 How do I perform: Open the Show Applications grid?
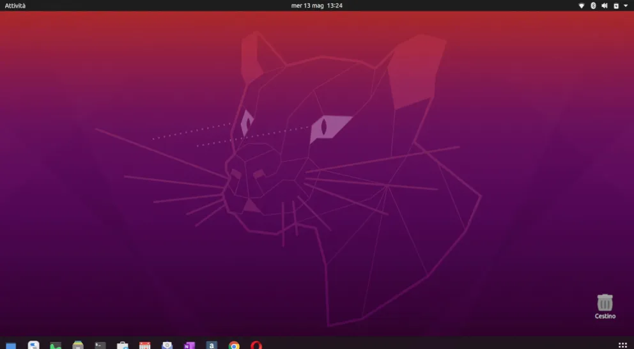pyautogui.click(x=622, y=345)
